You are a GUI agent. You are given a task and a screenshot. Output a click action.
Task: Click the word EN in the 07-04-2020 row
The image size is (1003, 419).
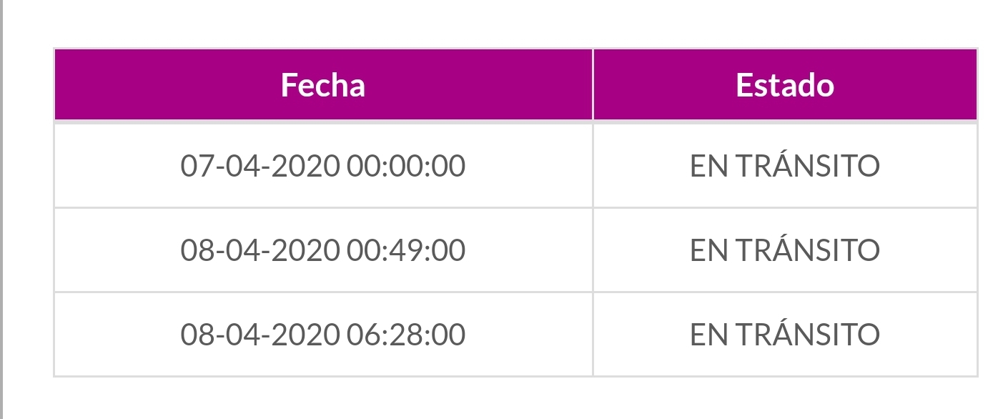pos(708,166)
